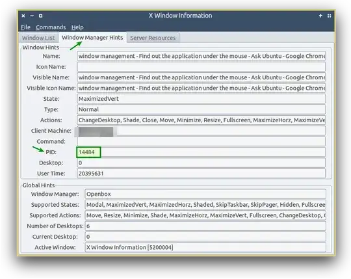The width and height of the screenshot is (351, 279).
Task: Click the Desktop field in Window Hints
Action: click(201, 163)
